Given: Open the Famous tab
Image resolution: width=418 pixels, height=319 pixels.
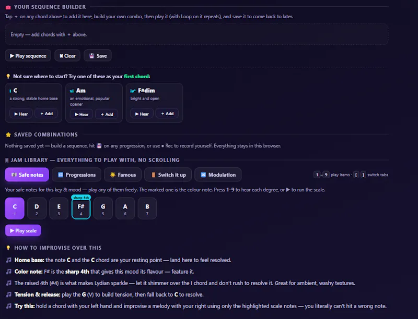Looking at the screenshot, I should [x=123, y=175].
